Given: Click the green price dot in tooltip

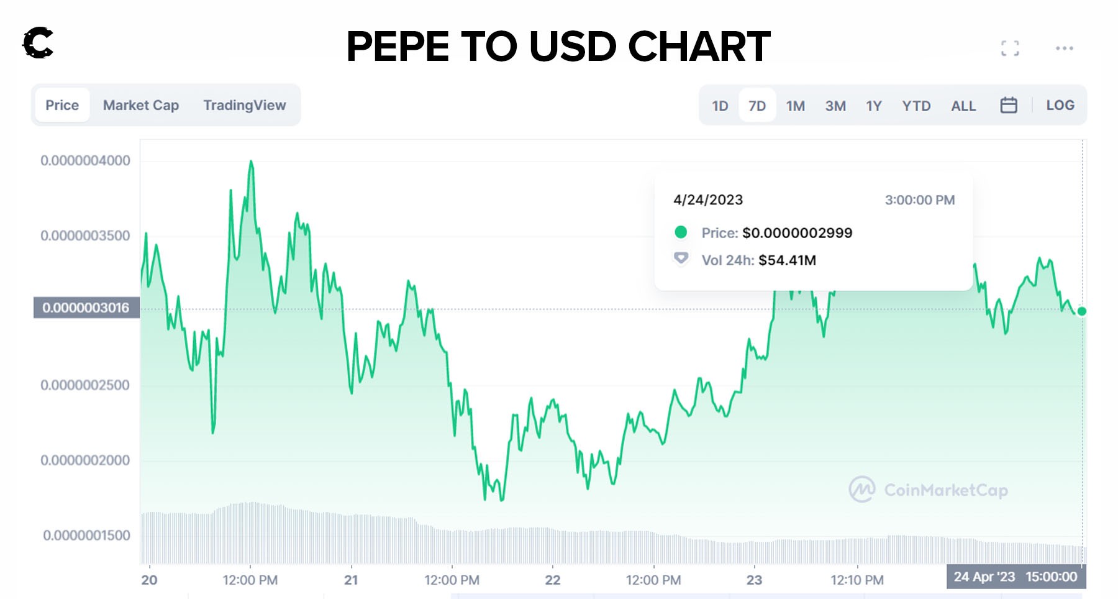Looking at the screenshot, I should [x=681, y=232].
